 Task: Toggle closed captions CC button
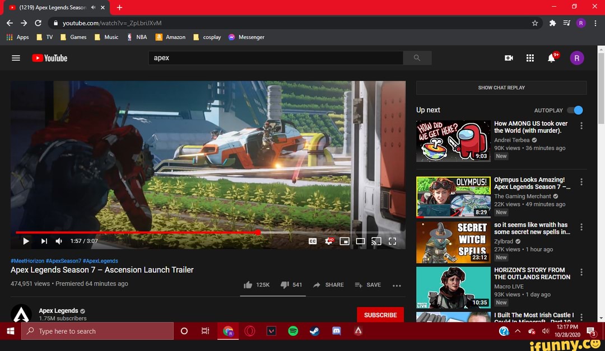pyautogui.click(x=313, y=241)
